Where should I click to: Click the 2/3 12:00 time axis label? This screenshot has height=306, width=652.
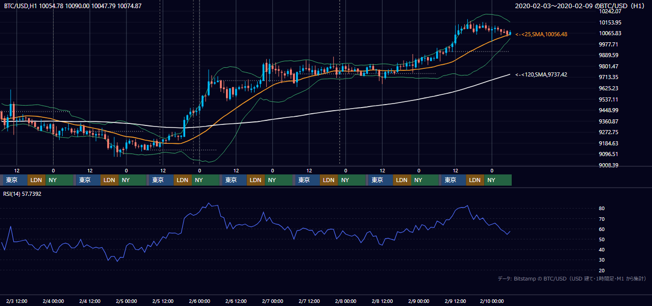pos(17,301)
